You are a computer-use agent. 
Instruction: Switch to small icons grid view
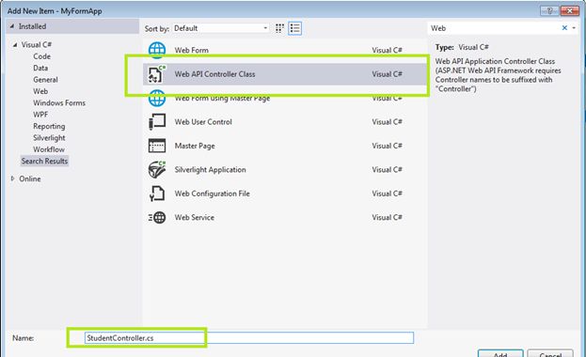(279, 28)
